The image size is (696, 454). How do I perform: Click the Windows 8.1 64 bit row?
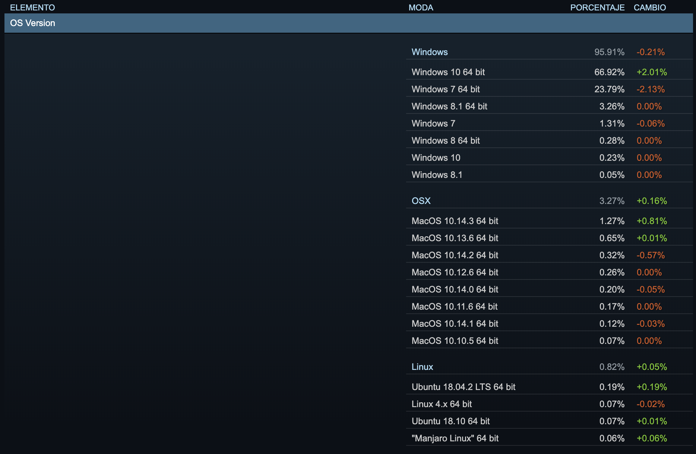pos(549,106)
